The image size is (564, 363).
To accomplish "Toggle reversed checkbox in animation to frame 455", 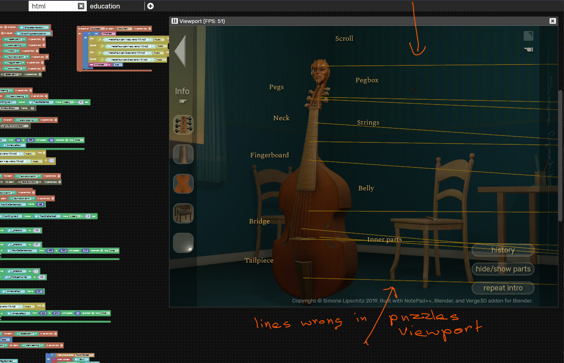I will click(67, 140).
